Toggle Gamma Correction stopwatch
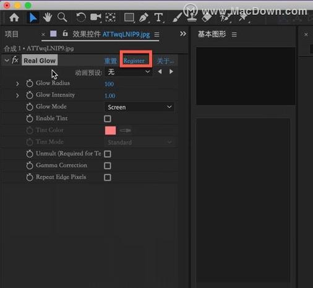Image resolution: width=313 pixels, height=288 pixels. 30,165
